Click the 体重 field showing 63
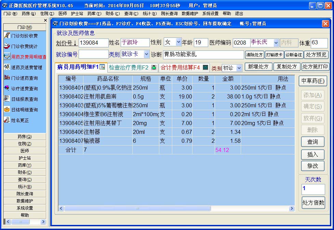Viewport: 334px width, 230px height. point(319,43)
